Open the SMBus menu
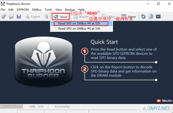Image resolution: width=173 pixels, height=113 pixels. 37,10
